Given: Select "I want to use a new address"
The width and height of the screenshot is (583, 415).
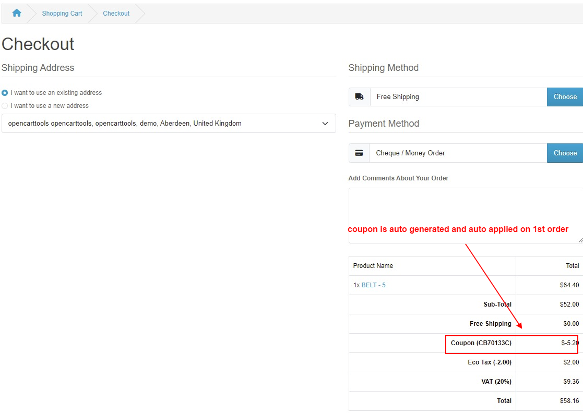Looking at the screenshot, I should 5,106.
